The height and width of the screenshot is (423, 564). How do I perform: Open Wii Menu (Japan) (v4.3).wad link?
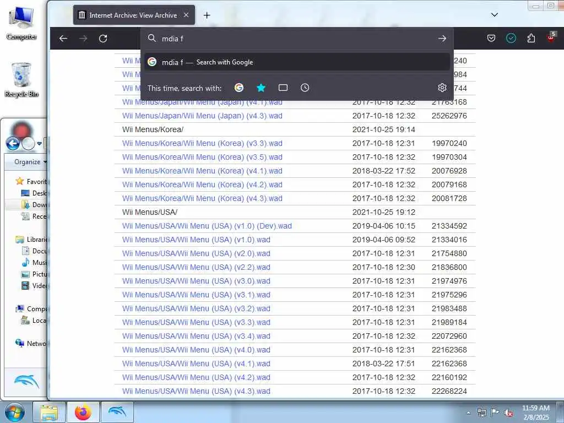click(202, 116)
